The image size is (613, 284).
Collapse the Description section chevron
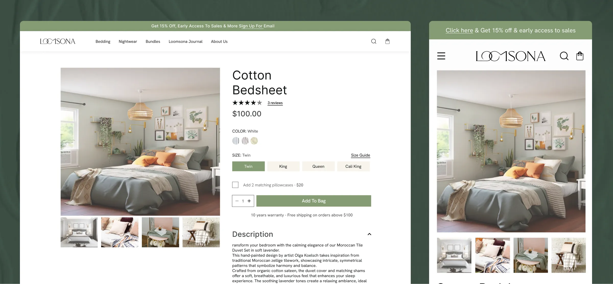point(369,234)
